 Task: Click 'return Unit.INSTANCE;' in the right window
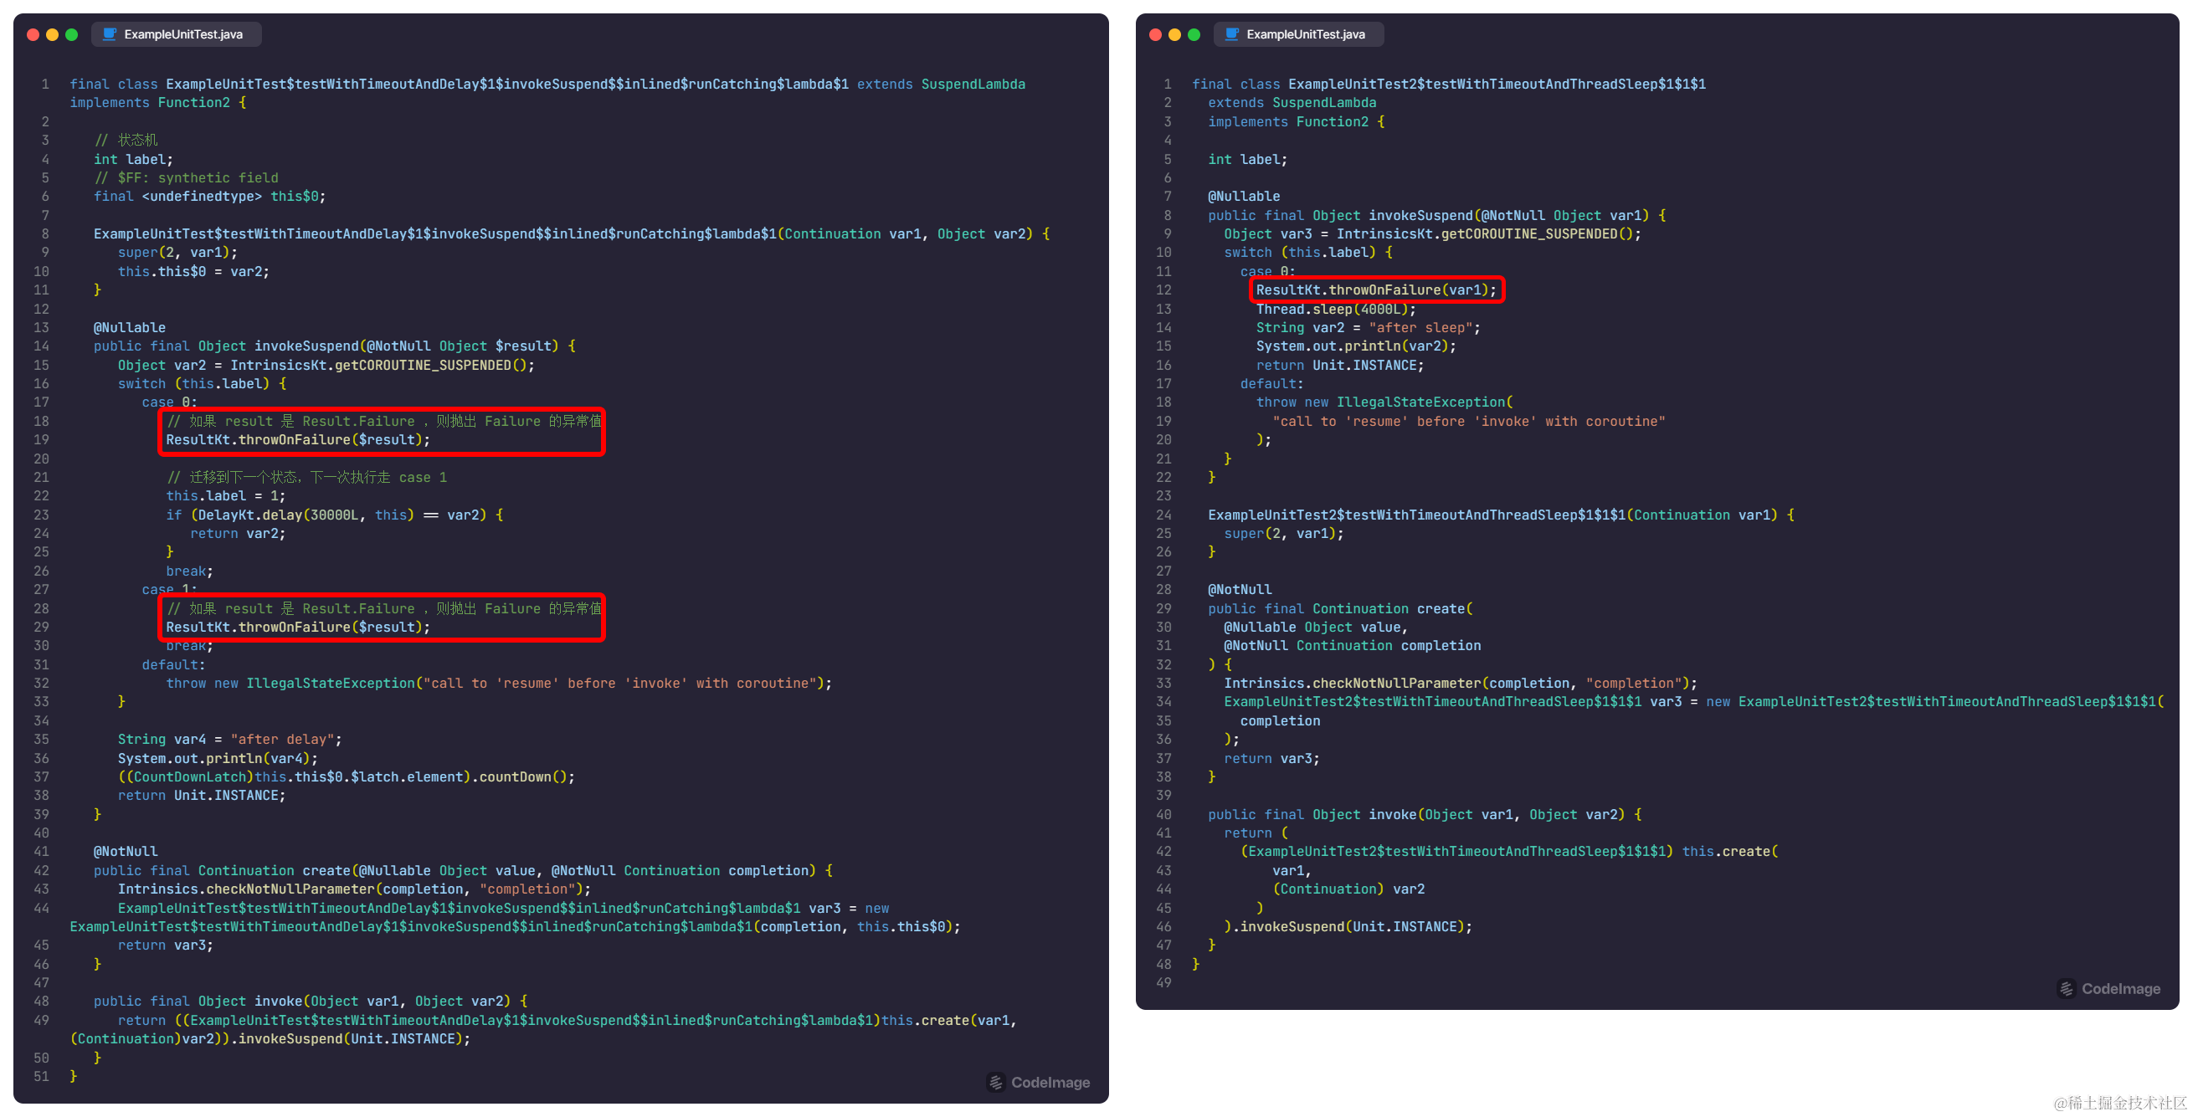click(x=1340, y=365)
